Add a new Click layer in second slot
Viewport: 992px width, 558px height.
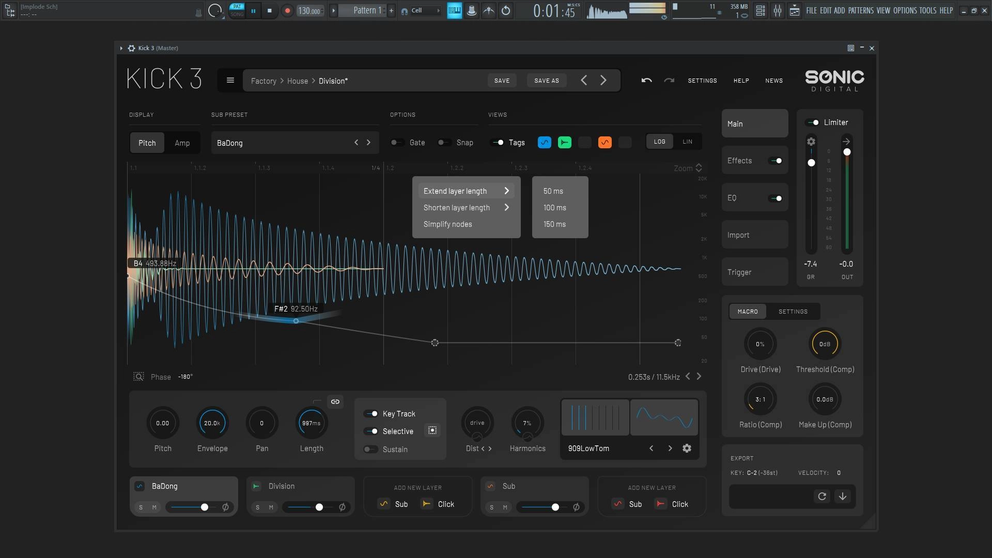672,504
